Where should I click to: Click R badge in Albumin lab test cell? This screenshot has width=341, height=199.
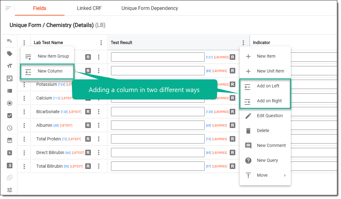pos(88,125)
